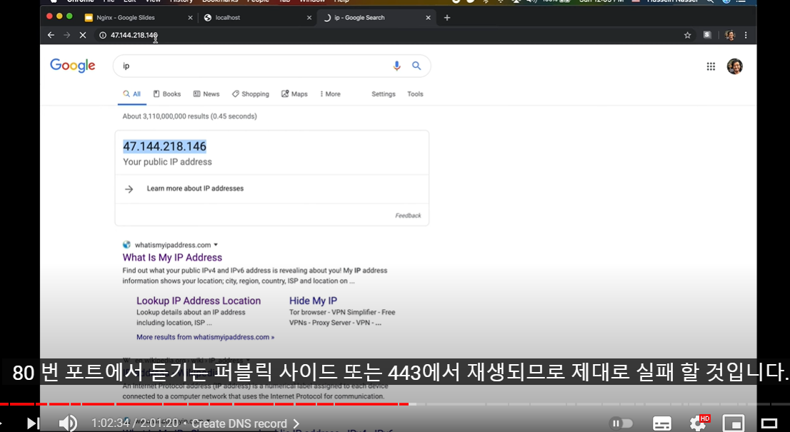Click the highlighted IP 47.144.218.146

click(165, 146)
